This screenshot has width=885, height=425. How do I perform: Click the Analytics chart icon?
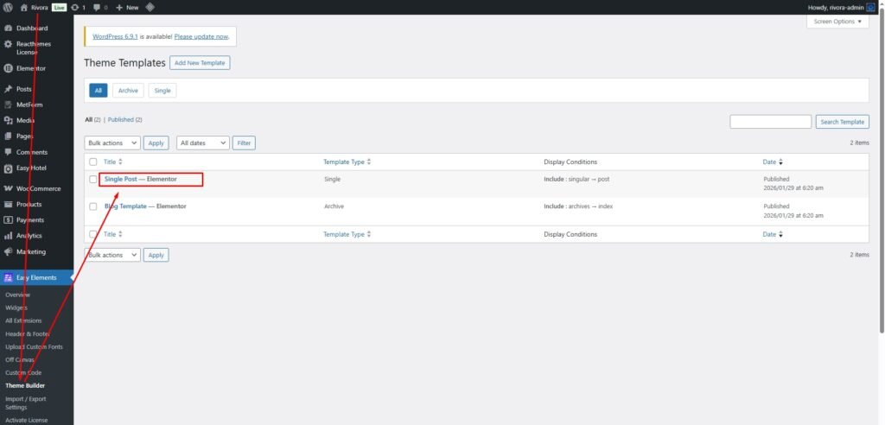tap(8, 236)
